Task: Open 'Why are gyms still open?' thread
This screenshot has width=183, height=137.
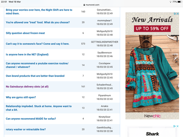Action: (x=21, y=97)
